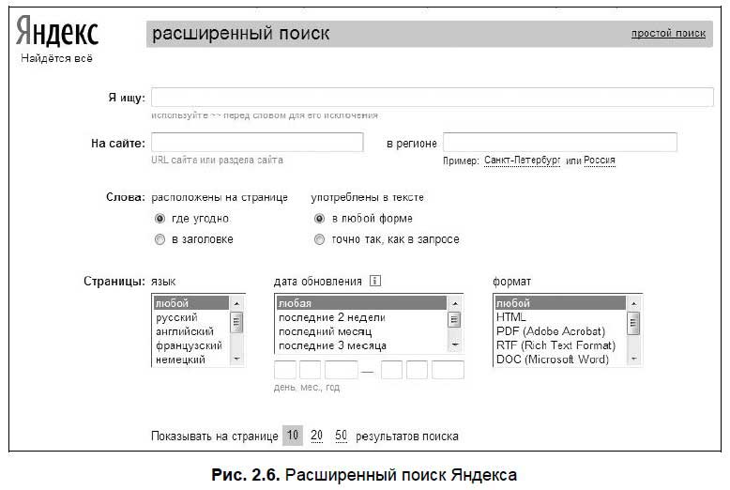This screenshot has height=490, width=730.
Task: Click the Яндекс logo
Action: tap(57, 31)
